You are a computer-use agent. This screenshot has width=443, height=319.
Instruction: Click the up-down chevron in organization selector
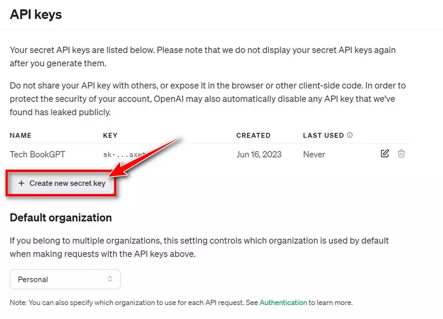click(x=110, y=279)
